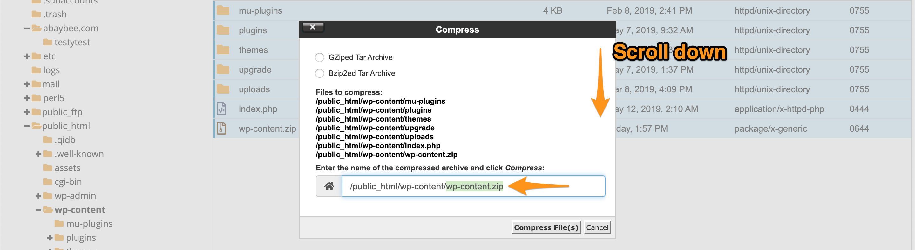The height and width of the screenshot is (250, 915).
Task: Collapse the public_html tree node
Action: click(x=27, y=126)
